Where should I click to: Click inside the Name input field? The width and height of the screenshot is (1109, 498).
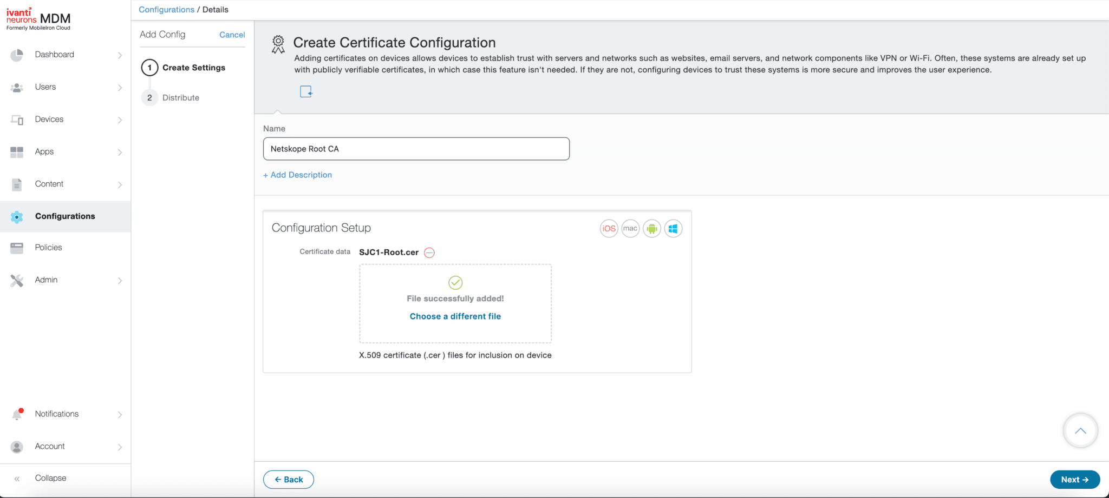416,149
